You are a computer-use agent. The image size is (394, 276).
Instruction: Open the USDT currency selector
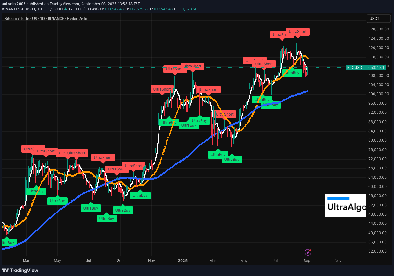[x=378, y=19]
